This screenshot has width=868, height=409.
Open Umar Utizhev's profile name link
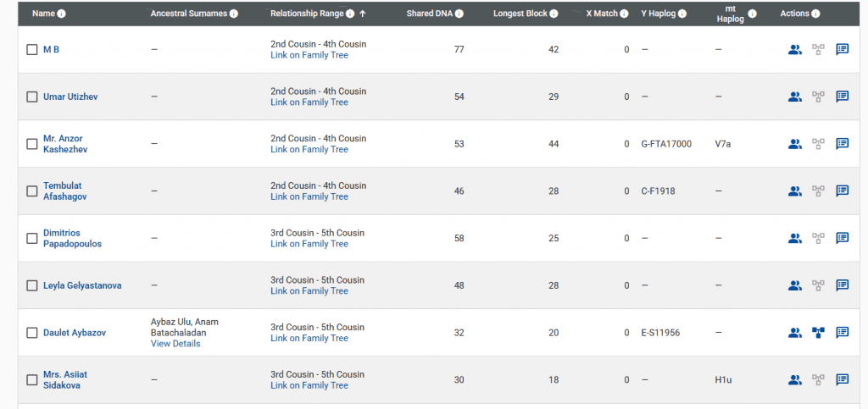coord(70,97)
